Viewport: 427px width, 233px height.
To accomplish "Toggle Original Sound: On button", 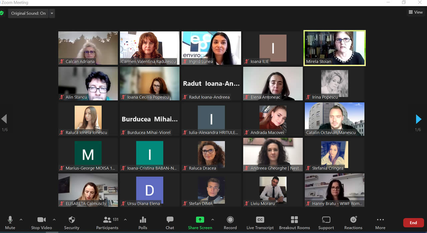I will pyautogui.click(x=28, y=13).
